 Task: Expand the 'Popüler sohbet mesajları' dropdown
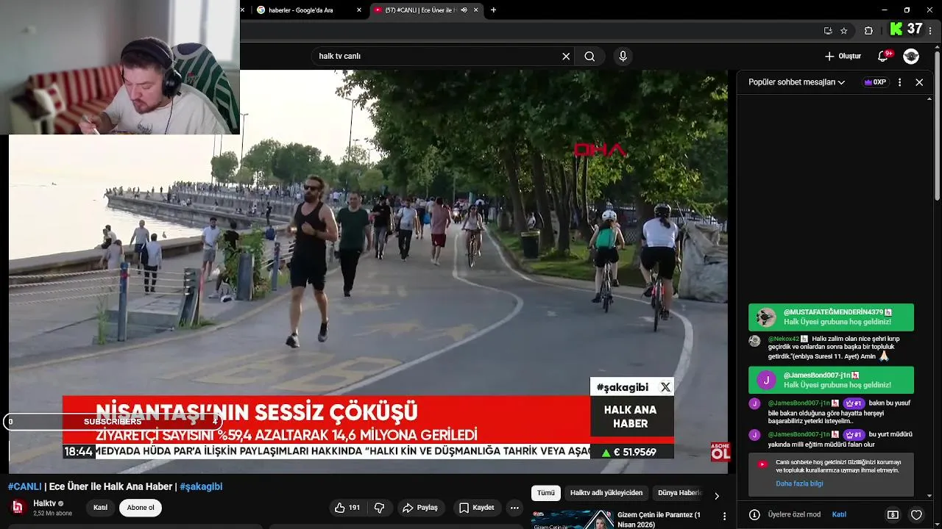796,82
